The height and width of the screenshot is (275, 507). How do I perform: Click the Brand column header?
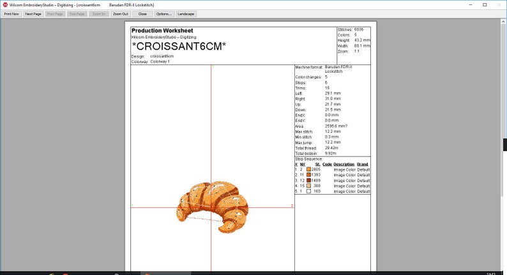click(363, 164)
